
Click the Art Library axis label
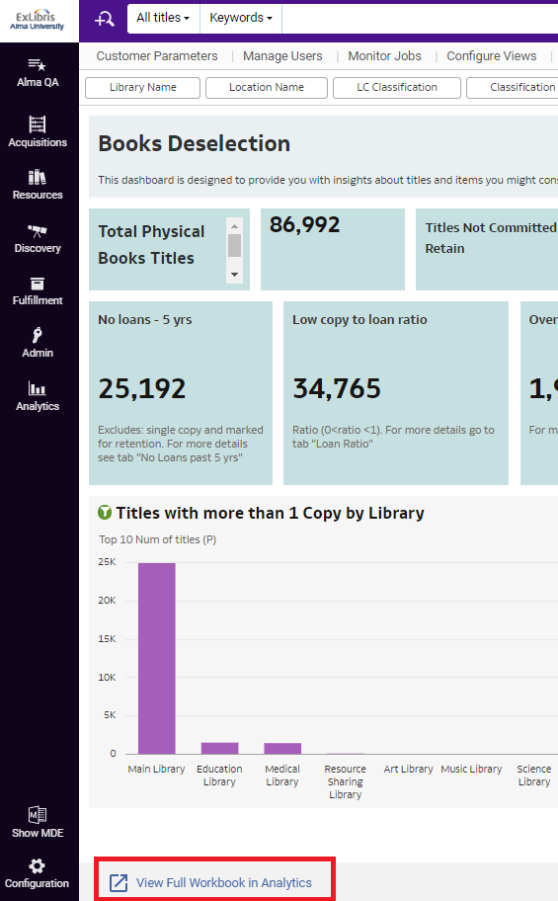408,769
